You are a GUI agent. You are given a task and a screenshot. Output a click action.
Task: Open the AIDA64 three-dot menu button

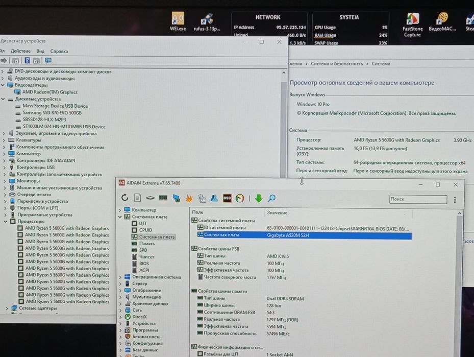click(x=455, y=200)
